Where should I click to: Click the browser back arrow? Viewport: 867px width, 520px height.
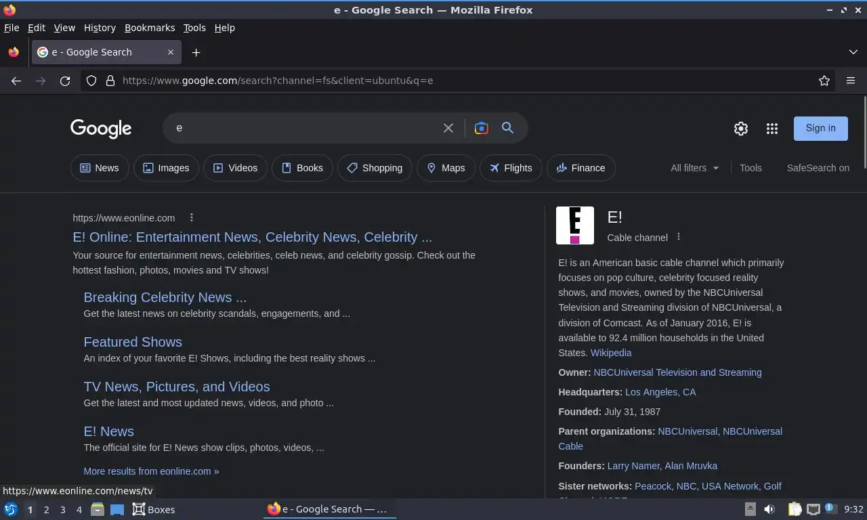pyautogui.click(x=16, y=81)
